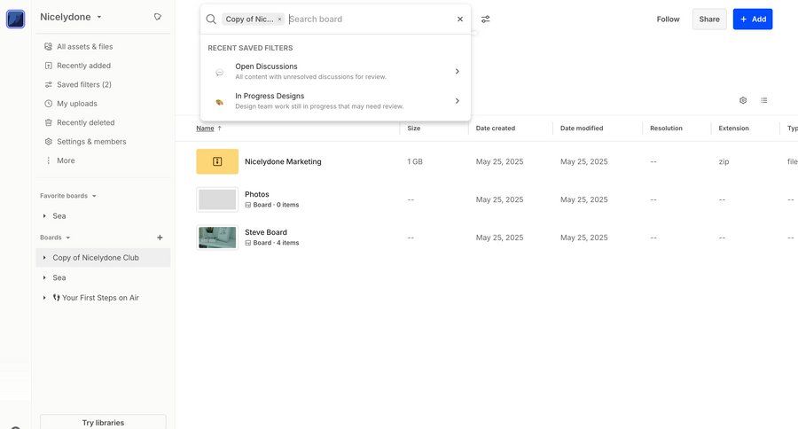
Task: Click the Recently added icon
Action: (x=49, y=66)
